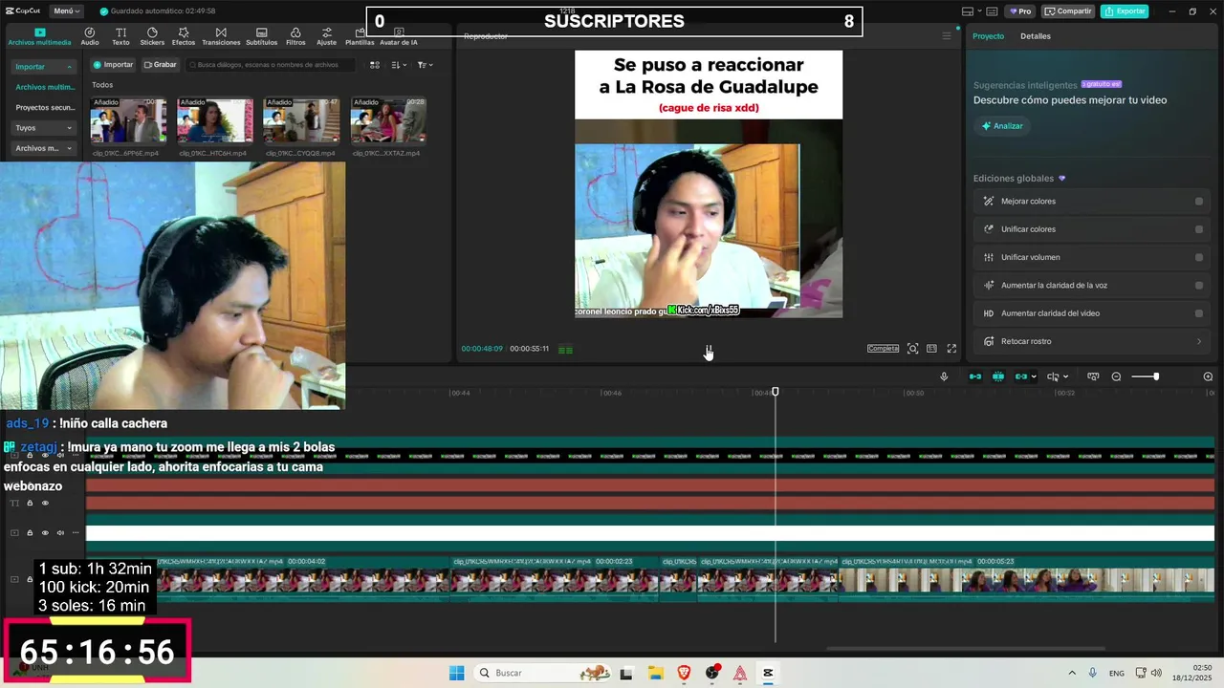Open more options on the white clip track
This screenshot has width=1224, height=688.
coord(76,532)
